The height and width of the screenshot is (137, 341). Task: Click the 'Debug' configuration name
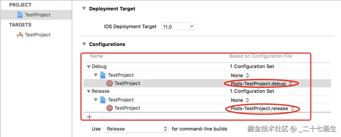click(99, 66)
